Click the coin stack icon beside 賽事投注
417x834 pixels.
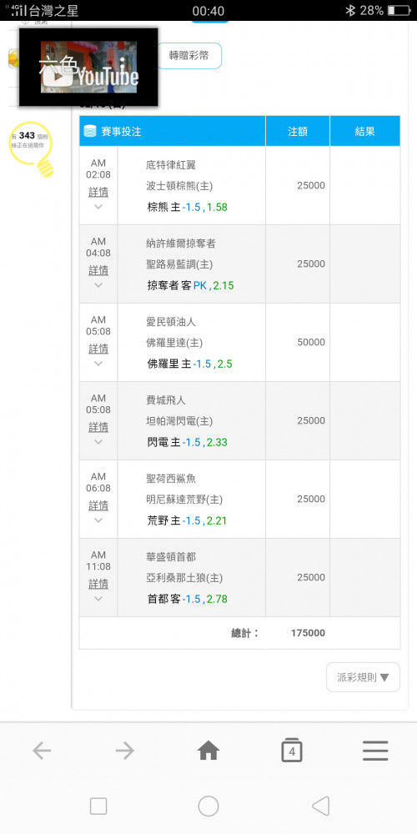90,132
